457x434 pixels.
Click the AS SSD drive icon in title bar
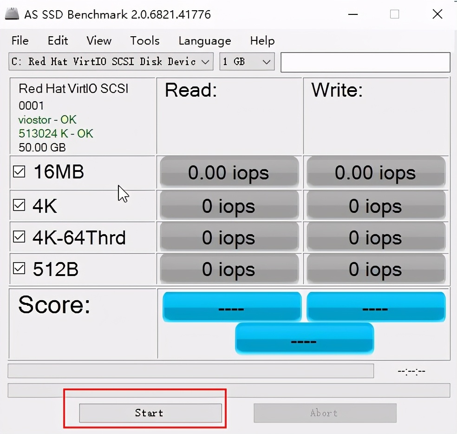coord(12,14)
